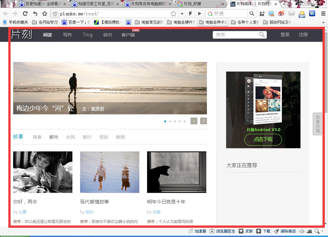Viewport: 328px width, 237px height.
Task: Go to 写作 in site navigation
Action: click(67, 35)
